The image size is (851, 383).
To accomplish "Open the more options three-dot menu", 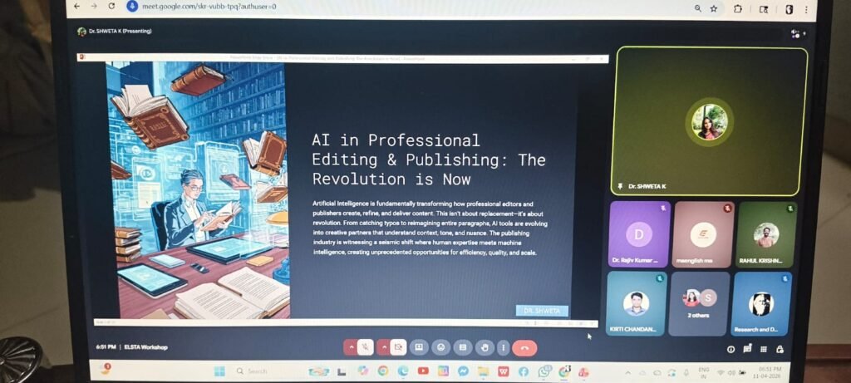I will 504,347.
